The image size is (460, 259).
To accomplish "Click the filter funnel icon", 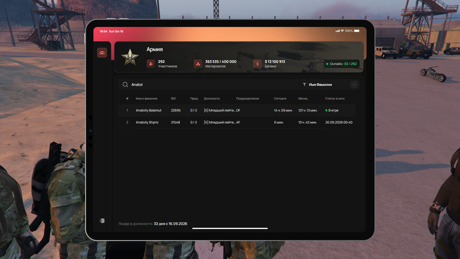I will (304, 85).
